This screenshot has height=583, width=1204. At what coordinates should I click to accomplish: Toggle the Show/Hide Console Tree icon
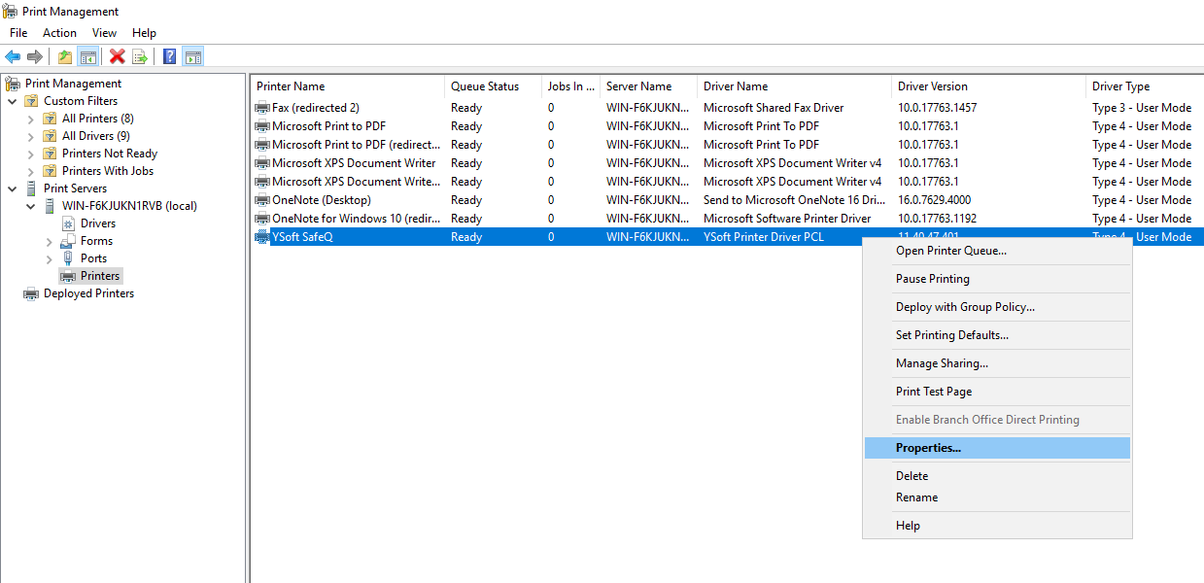click(x=87, y=56)
